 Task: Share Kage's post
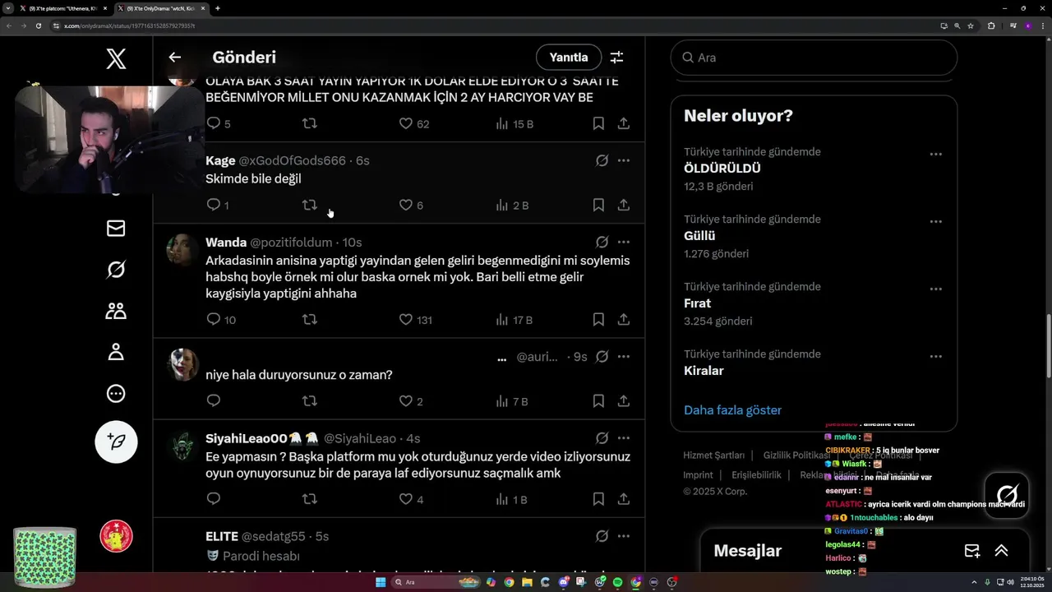(624, 205)
